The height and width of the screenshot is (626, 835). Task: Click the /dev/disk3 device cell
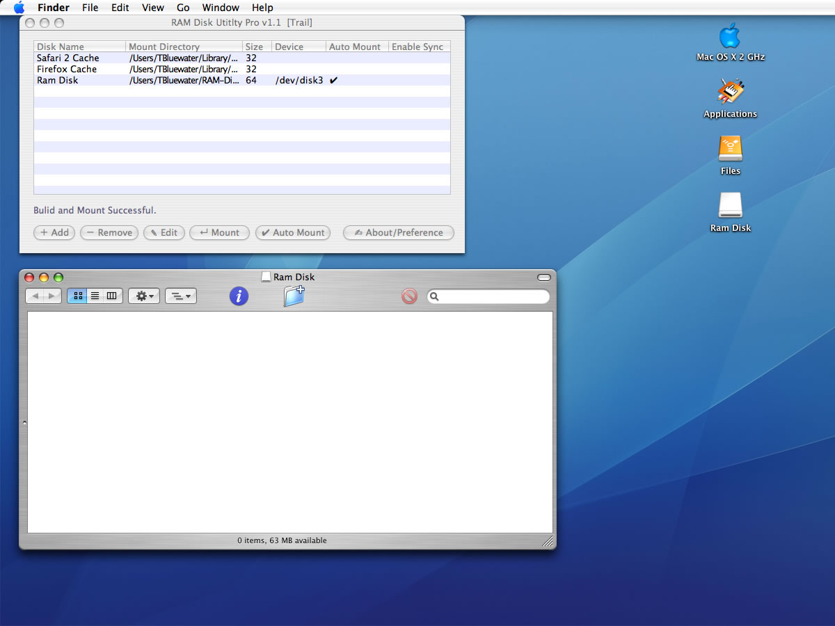(x=299, y=80)
